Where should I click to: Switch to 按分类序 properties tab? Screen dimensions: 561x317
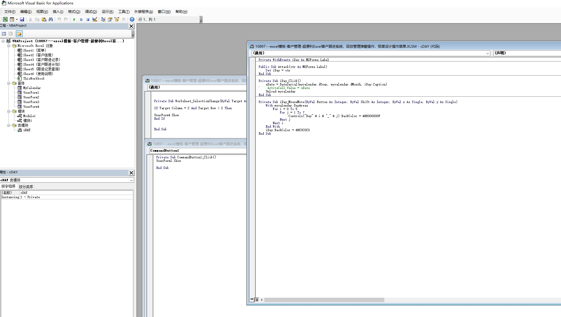coord(26,187)
